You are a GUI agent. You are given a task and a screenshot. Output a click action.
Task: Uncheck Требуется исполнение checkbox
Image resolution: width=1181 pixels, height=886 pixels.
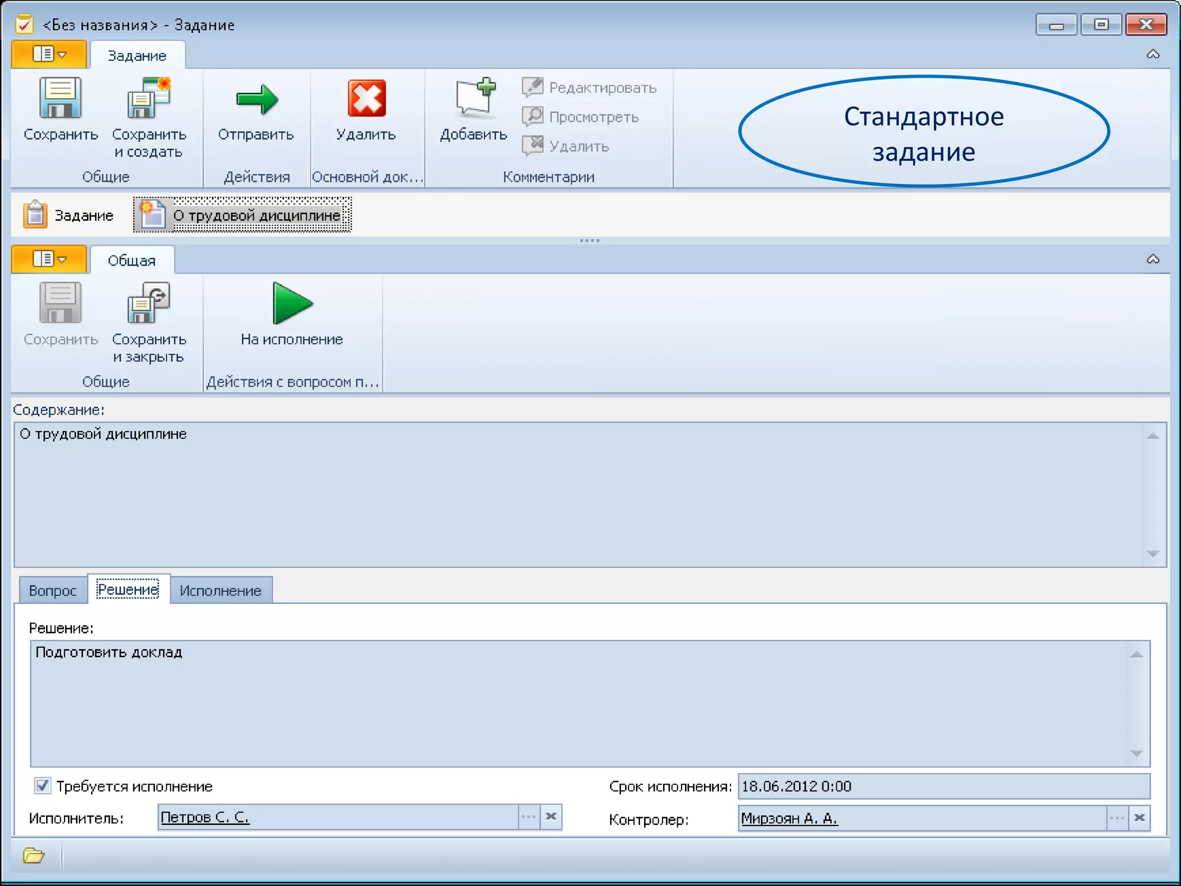coord(43,786)
